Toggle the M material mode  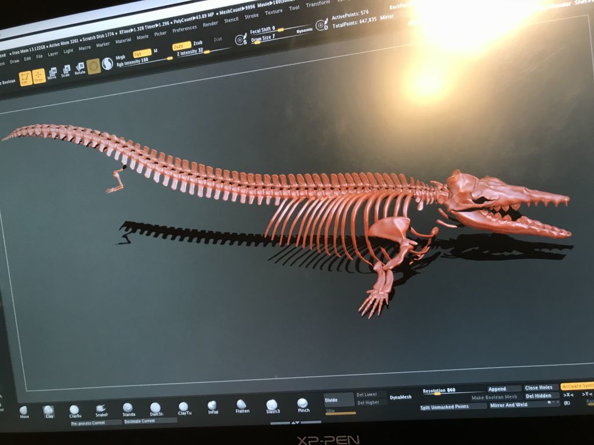[x=155, y=51]
